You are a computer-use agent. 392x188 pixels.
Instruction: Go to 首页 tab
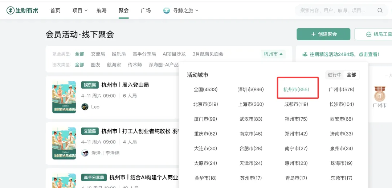tap(55, 11)
